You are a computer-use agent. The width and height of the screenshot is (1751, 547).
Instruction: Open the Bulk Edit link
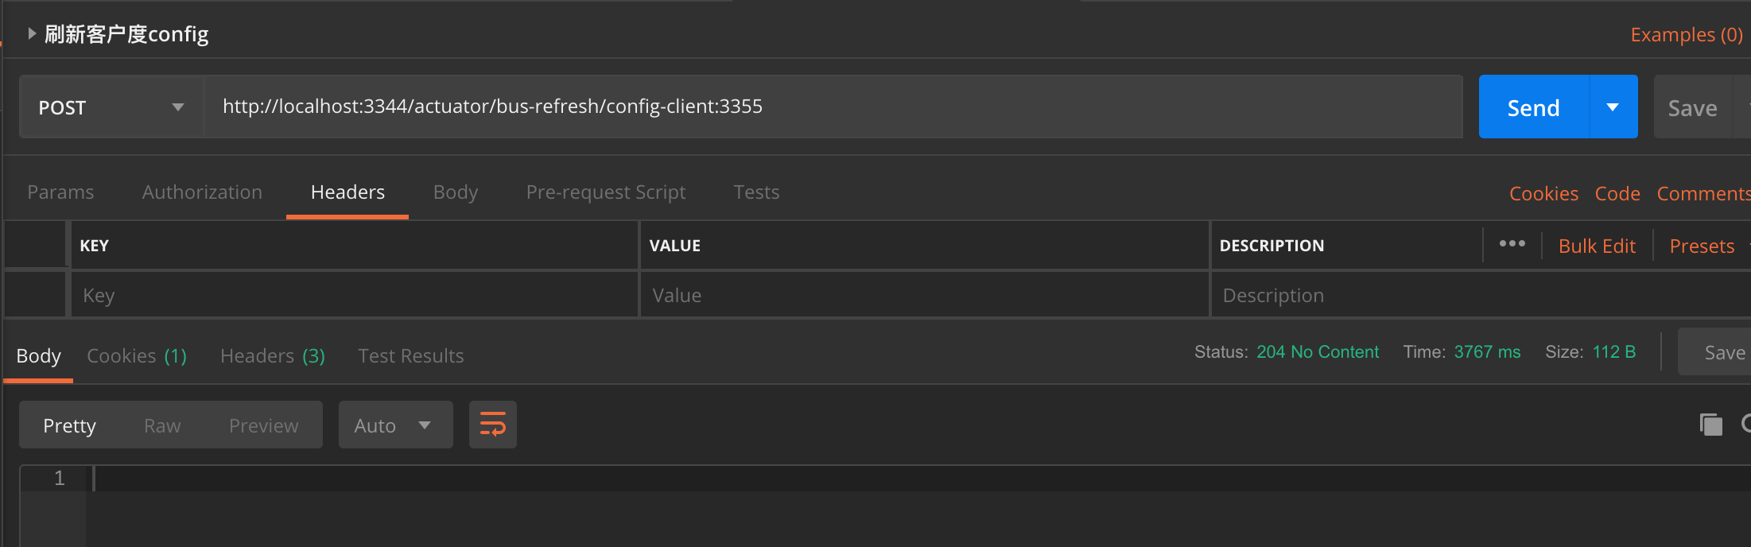(1597, 246)
